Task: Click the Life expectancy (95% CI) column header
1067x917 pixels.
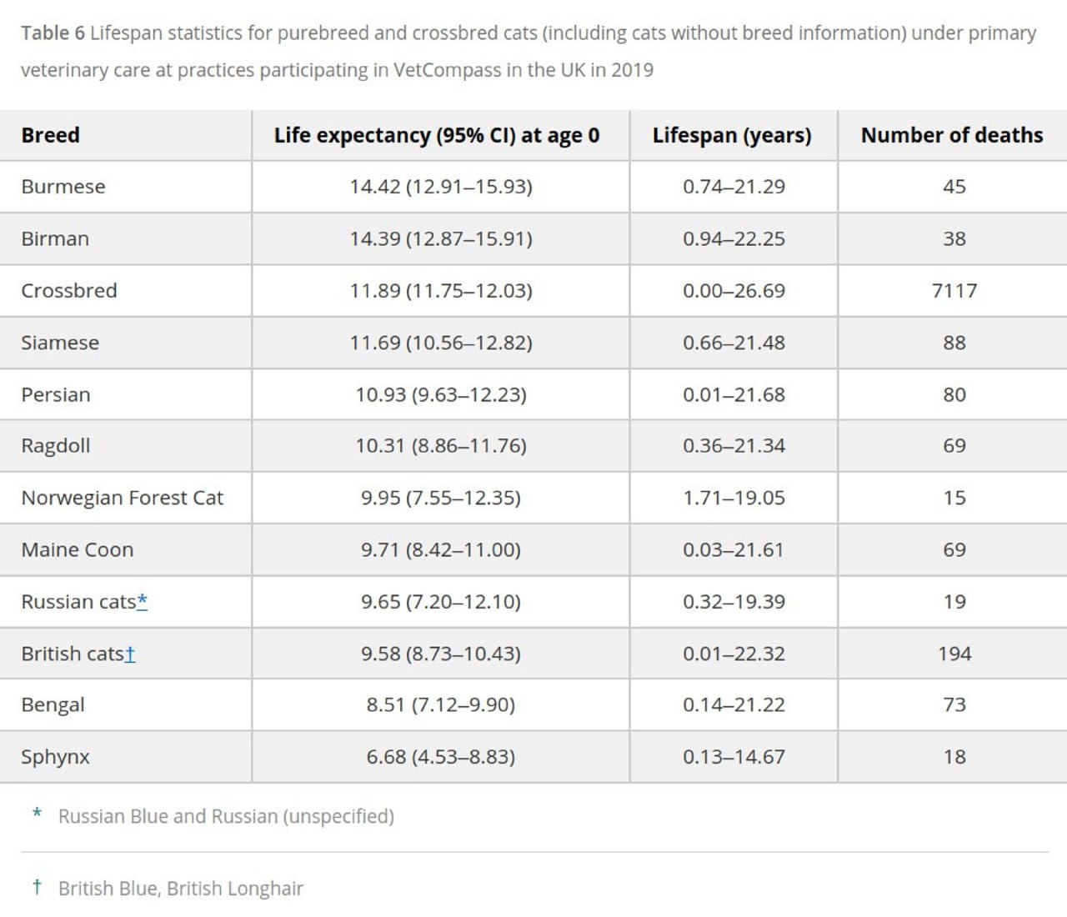Action: coord(437,135)
